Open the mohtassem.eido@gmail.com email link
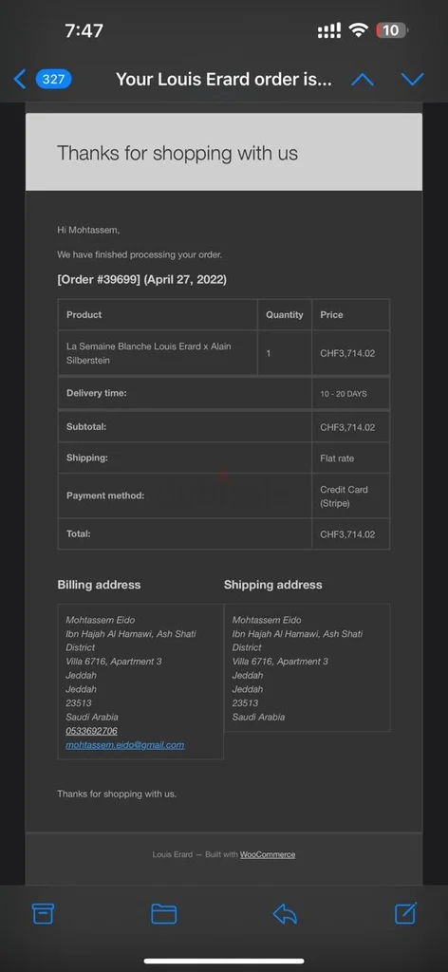 click(x=125, y=745)
